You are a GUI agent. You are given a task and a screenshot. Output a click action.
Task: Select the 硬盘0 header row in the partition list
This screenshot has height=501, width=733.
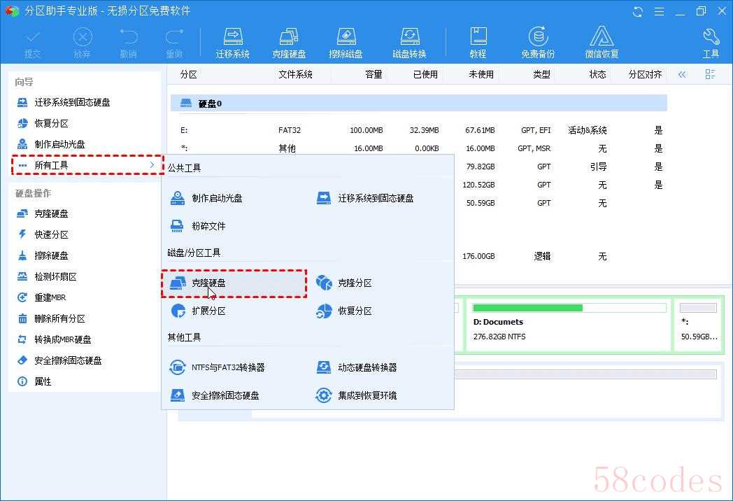pos(418,104)
